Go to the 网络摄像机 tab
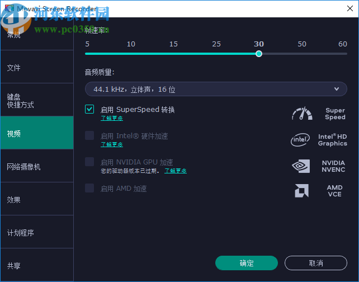 [x=37, y=166]
